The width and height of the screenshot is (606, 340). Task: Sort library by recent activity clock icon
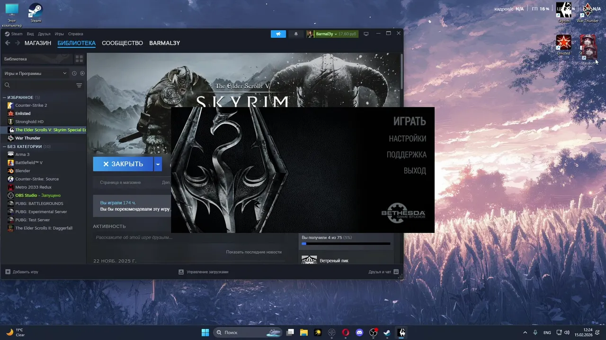tap(74, 73)
